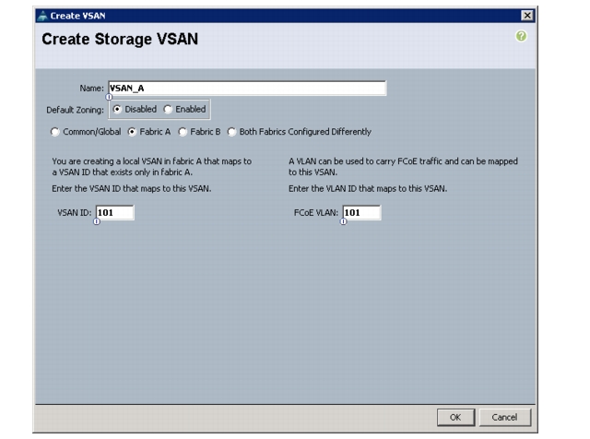Click the Create VSAN title bar app icon
Viewport: 590px width, 439px height.
(x=43, y=16)
